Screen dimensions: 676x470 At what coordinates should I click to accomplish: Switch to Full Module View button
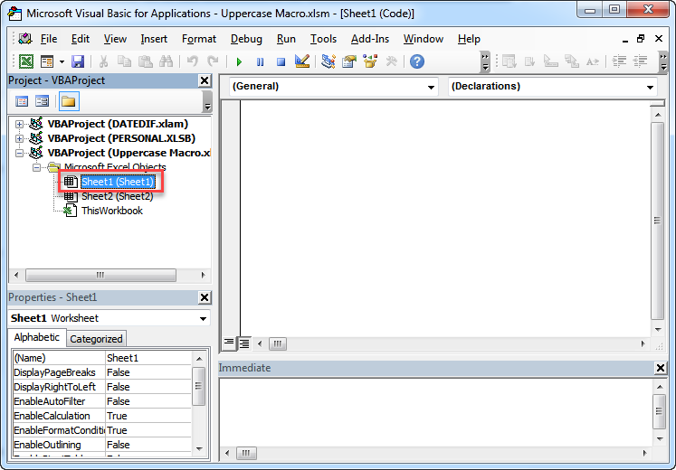tap(244, 343)
